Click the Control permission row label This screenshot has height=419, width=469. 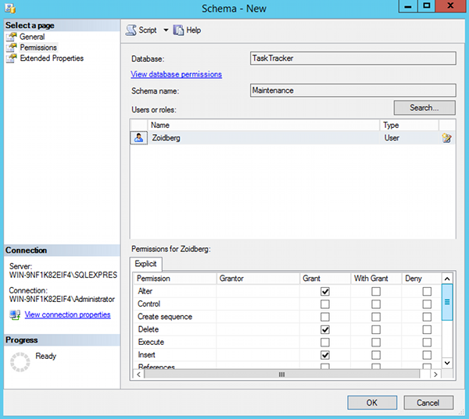(149, 304)
